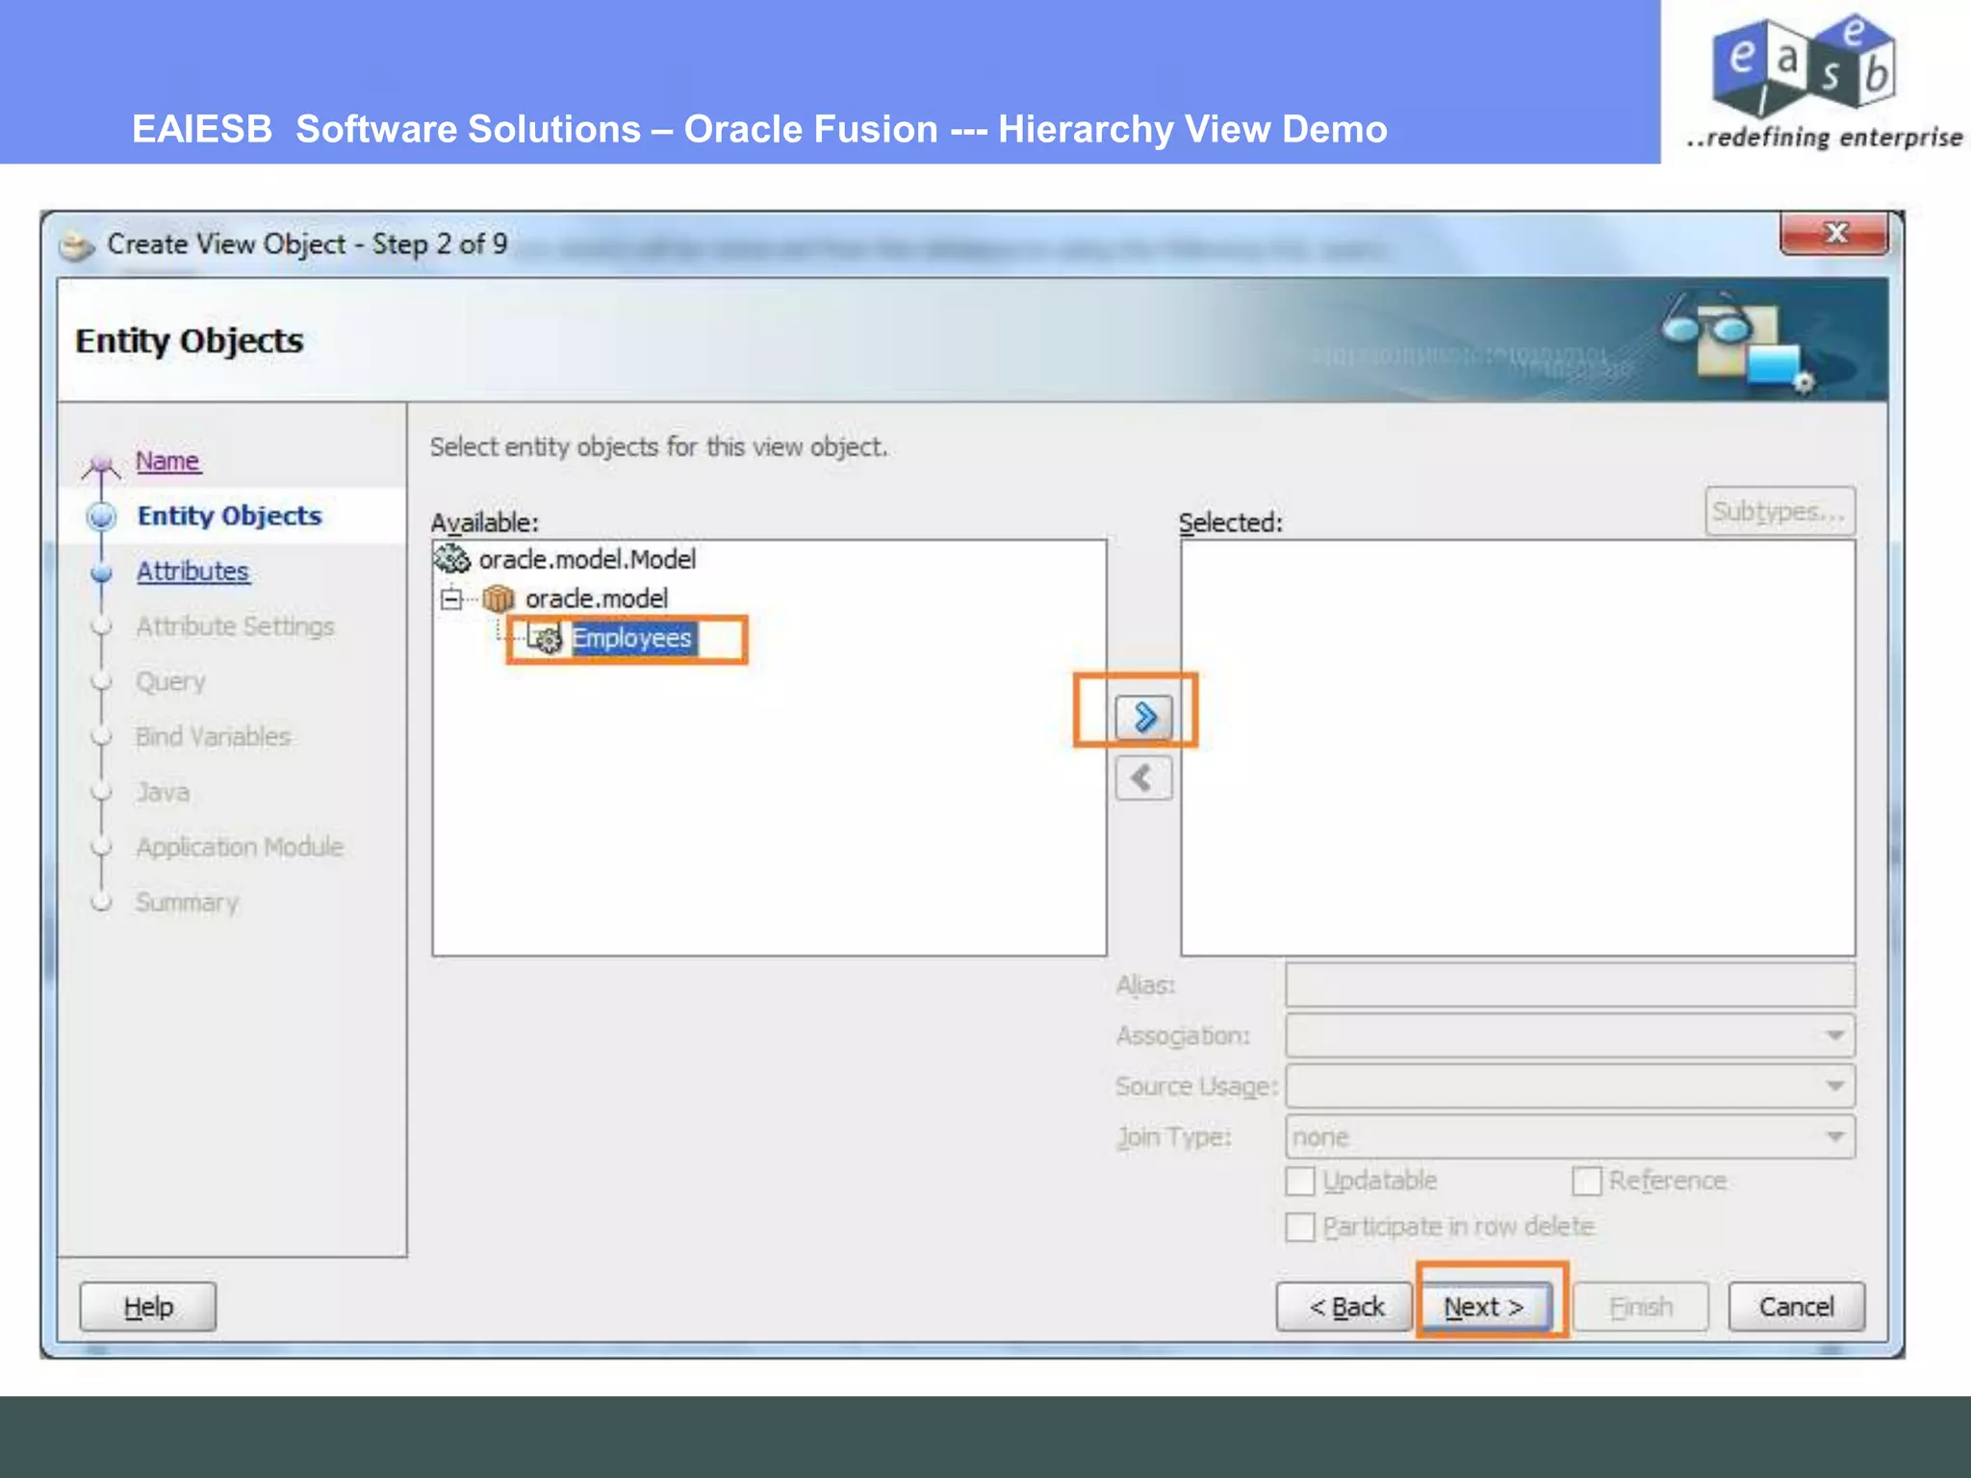Collapse the oracle.model package node
The height and width of the screenshot is (1478, 1971).
click(x=451, y=599)
